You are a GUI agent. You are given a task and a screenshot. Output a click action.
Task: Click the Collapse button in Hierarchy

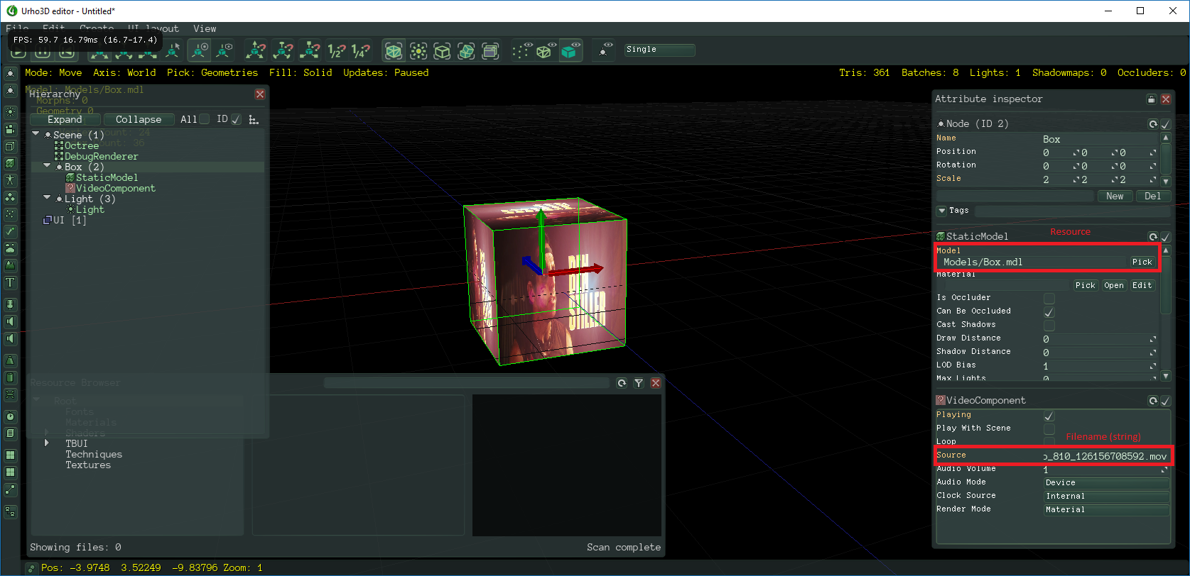pyautogui.click(x=139, y=119)
